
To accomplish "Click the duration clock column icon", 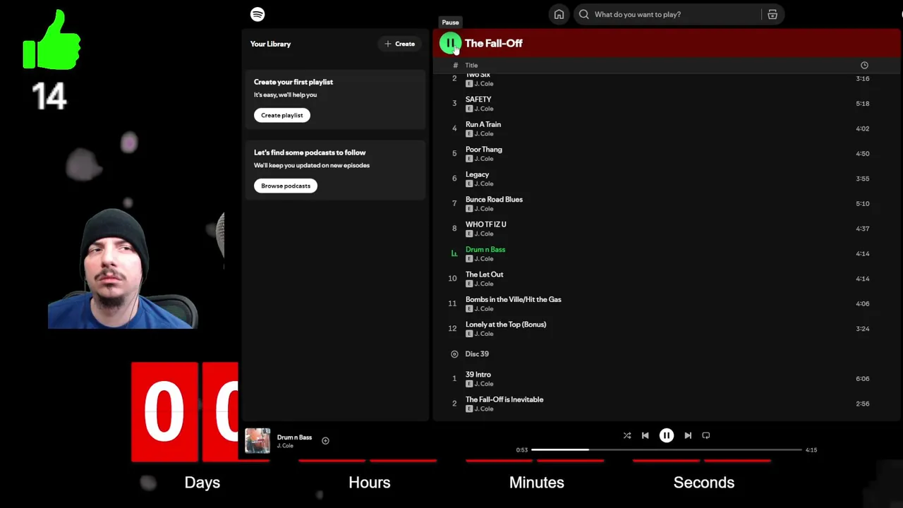I will pyautogui.click(x=864, y=65).
